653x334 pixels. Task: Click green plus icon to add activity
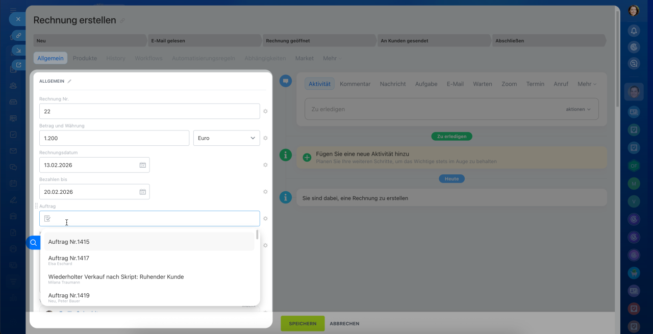click(x=307, y=158)
